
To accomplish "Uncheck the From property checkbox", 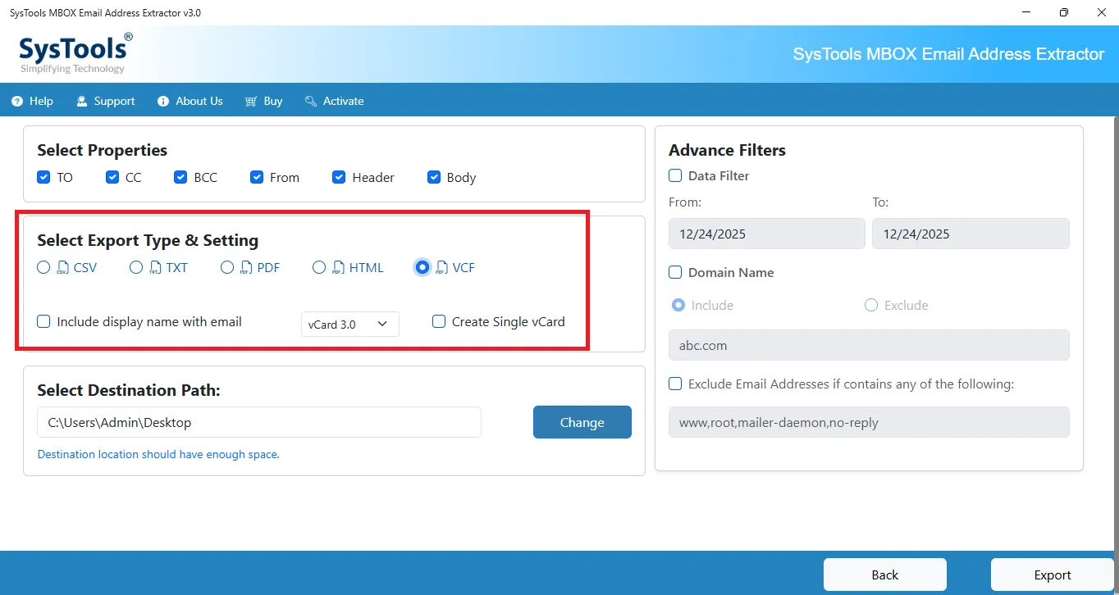I will 257,177.
